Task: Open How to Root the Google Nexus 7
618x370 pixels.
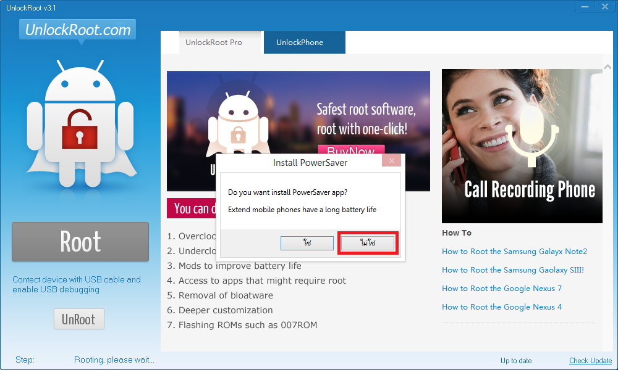Action: point(502,288)
